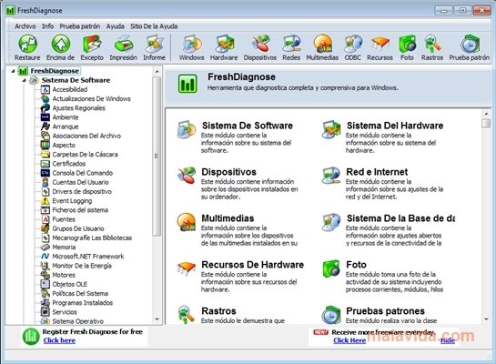The height and width of the screenshot is (364, 496).
Task: Open the Pruebas patrones module heading
Action: click(x=385, y=311)
